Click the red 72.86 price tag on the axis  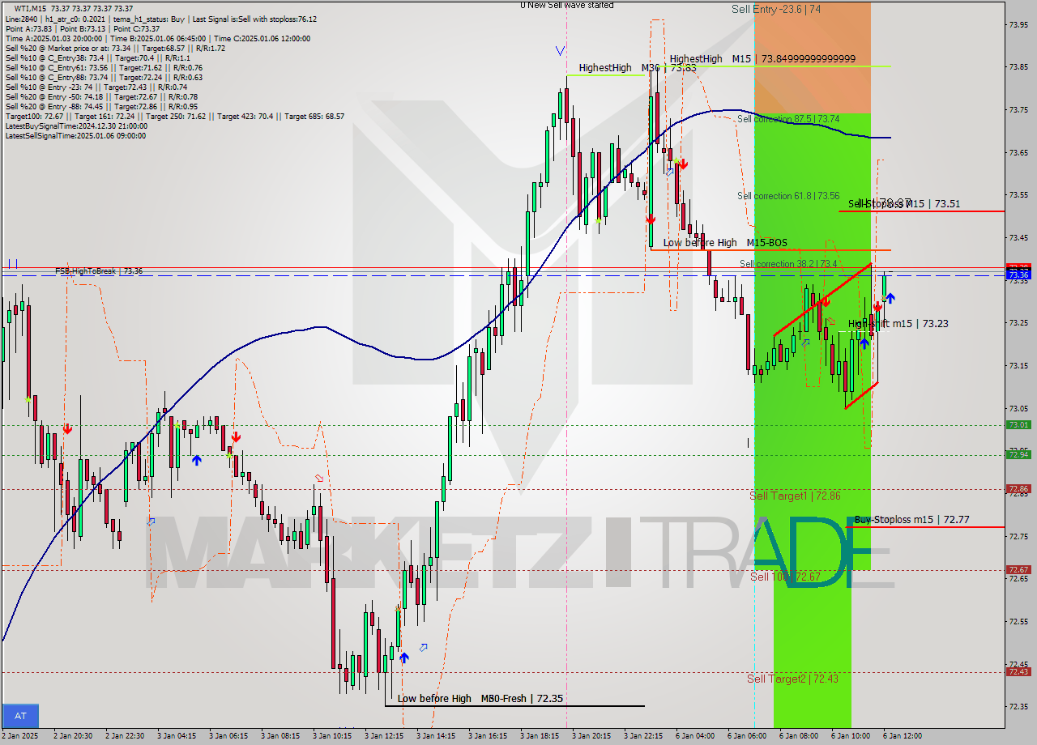tap(1018, 488)
